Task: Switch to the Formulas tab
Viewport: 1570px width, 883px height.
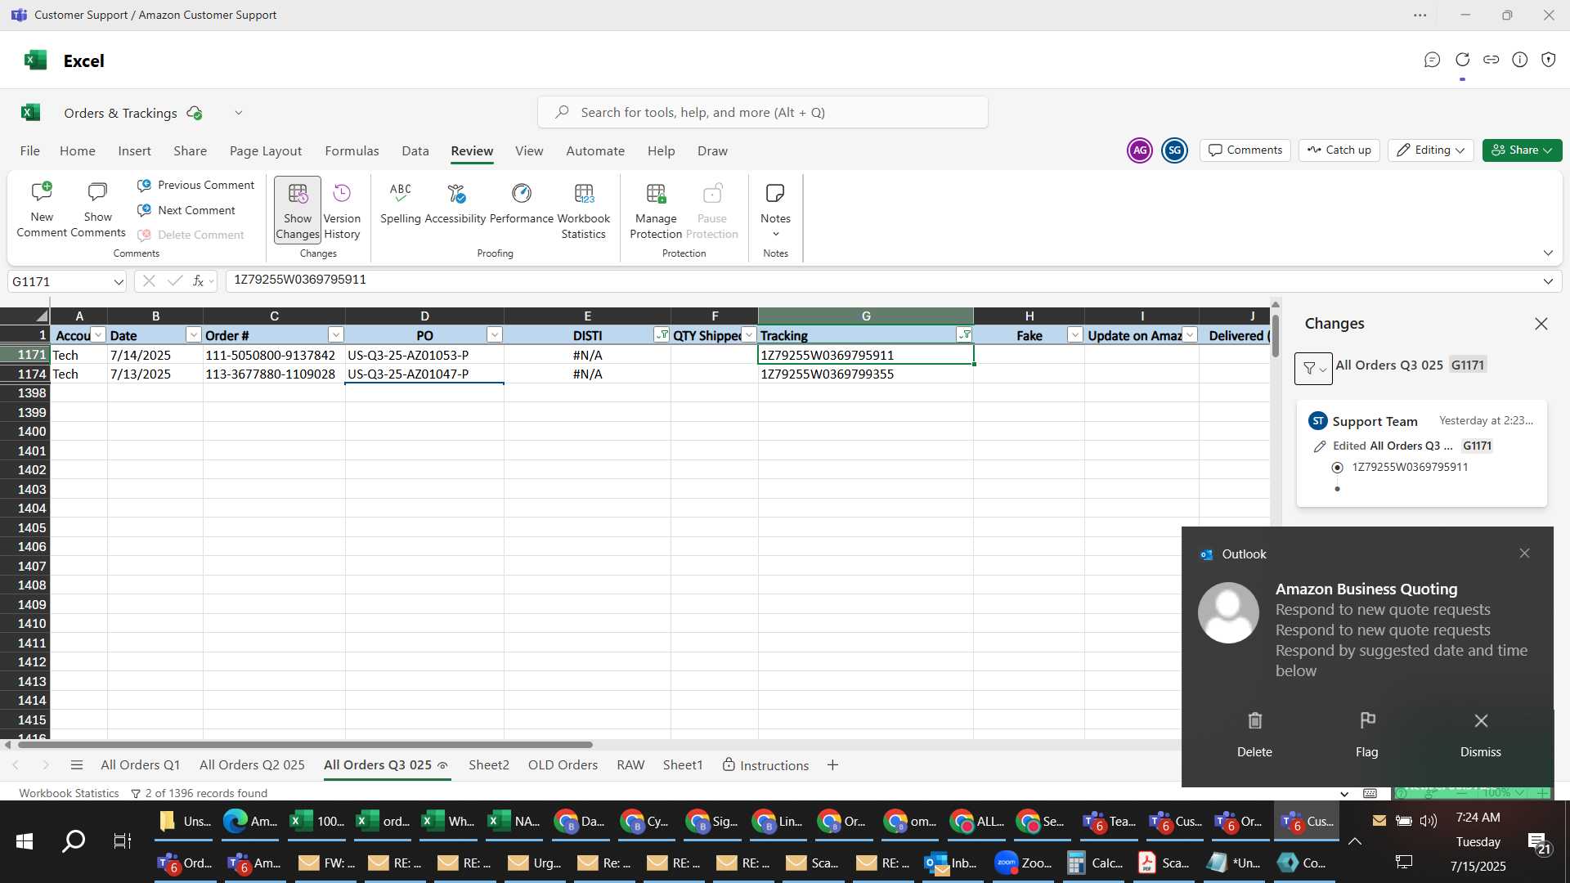Action: 352,151
